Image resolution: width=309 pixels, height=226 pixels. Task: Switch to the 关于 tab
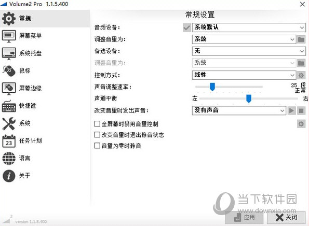click(x=24, y=176)
